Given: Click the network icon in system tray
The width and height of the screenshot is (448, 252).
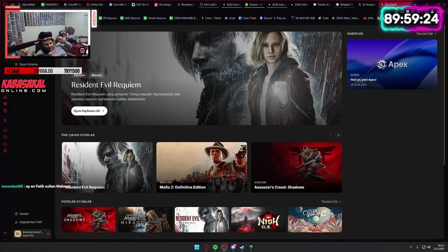Looking at the screenshot, I should point(423,247).
